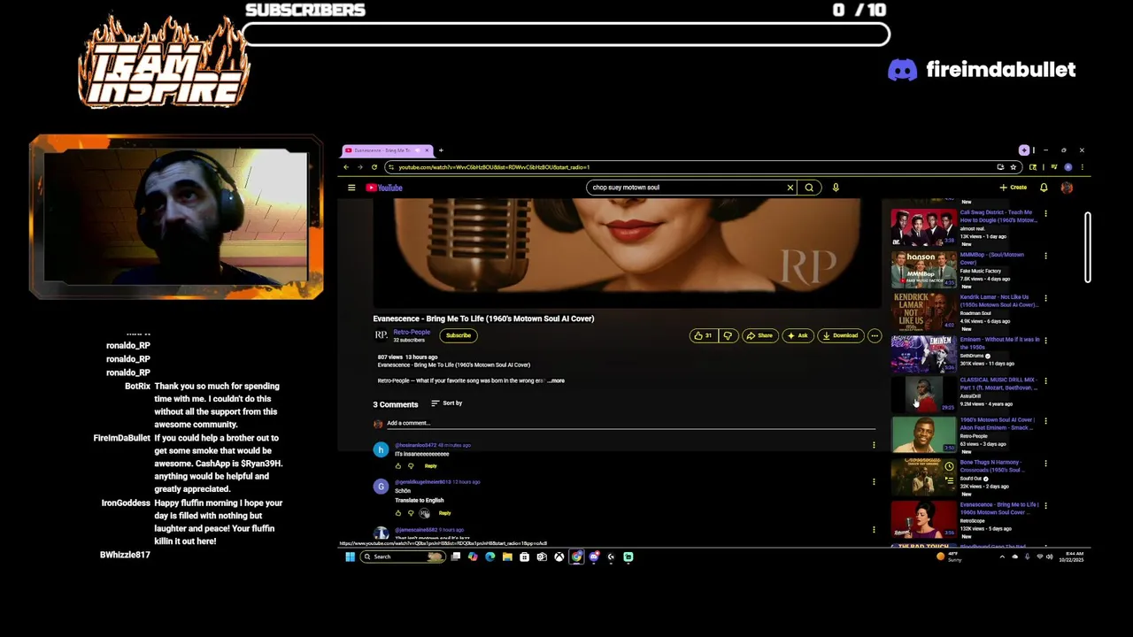Image resolution: width=1133 pixels, height=637 pixels.
Task: Open more actions for the video
Action: click(x=875, y=335)
